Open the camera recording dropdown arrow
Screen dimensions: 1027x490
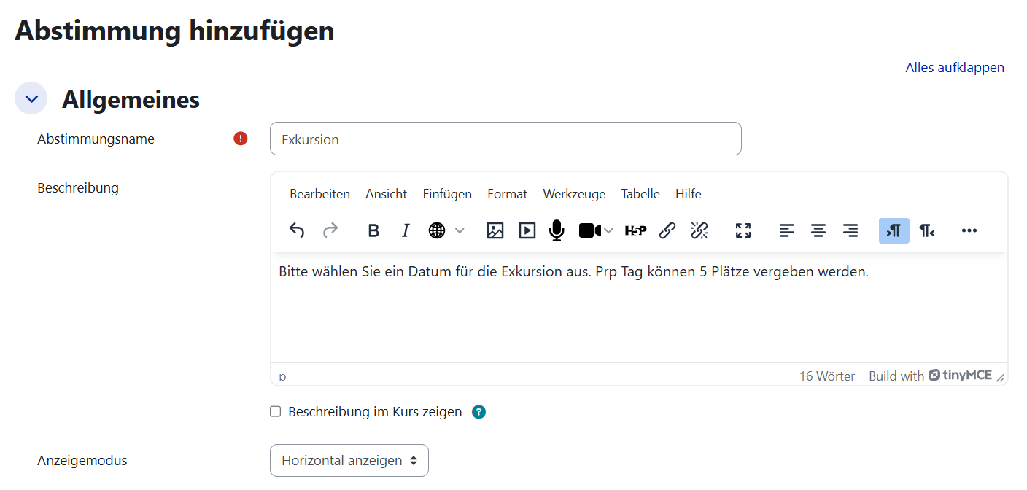(x=610, y=230)
